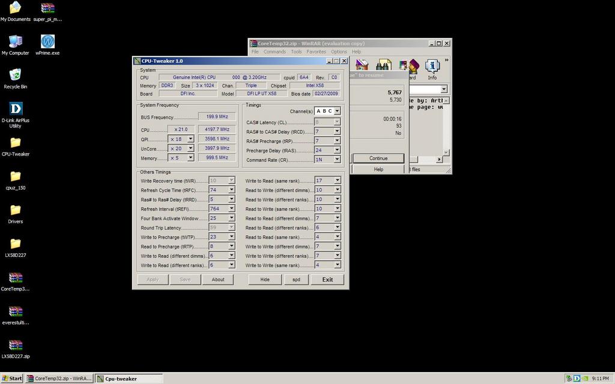Click the Start button on taskbar
This screenshot has width=615, height=384.
tap(12, 378)
